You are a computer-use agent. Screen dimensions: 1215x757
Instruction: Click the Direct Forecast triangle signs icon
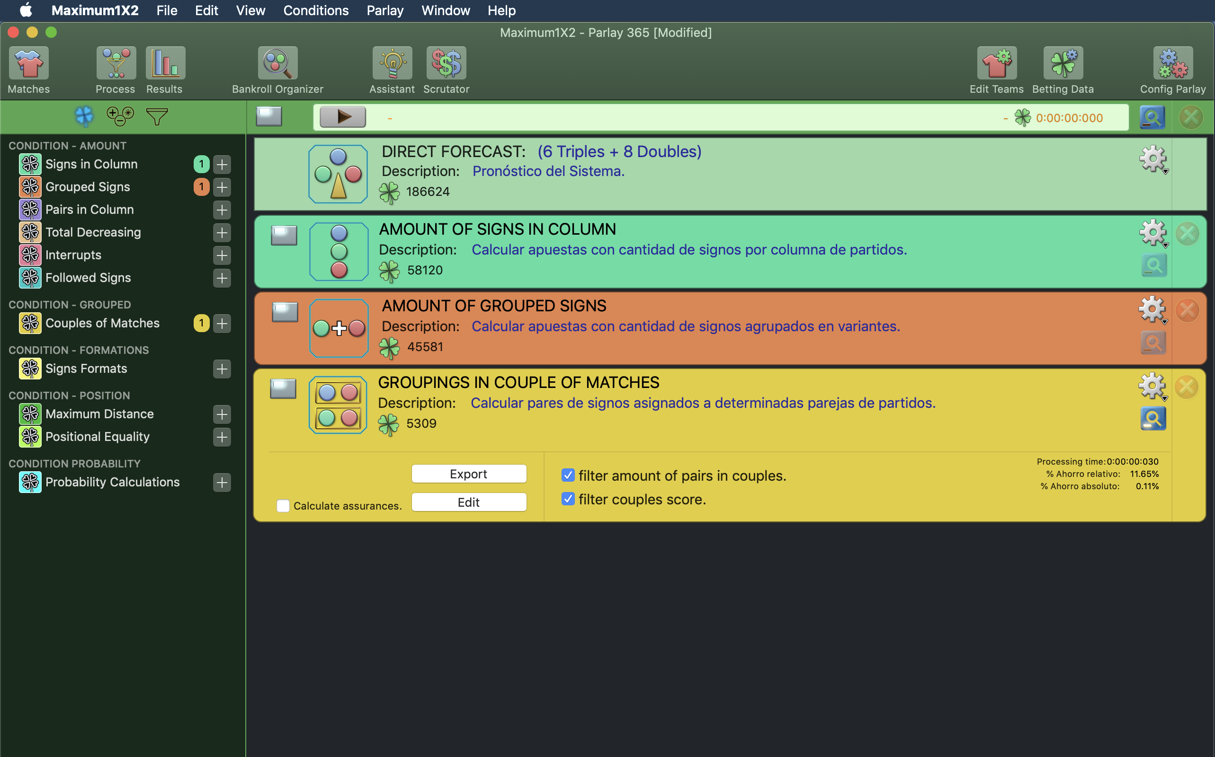(338, 174)
